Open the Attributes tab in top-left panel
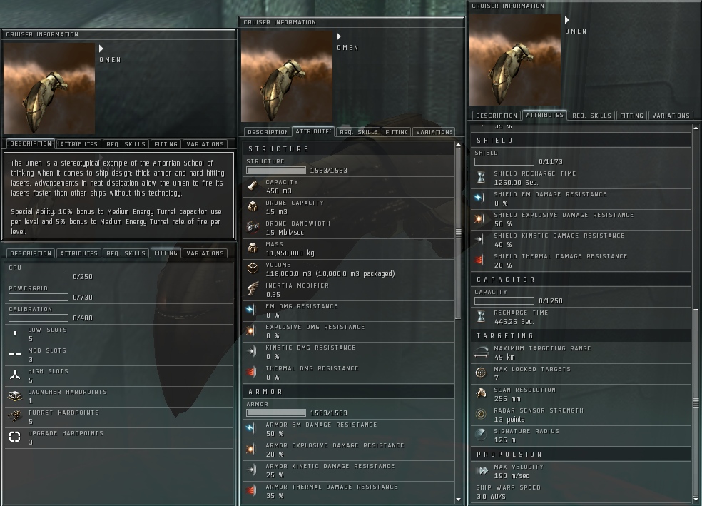The width and height of the screenshot is (702, 506). (78, 144)
